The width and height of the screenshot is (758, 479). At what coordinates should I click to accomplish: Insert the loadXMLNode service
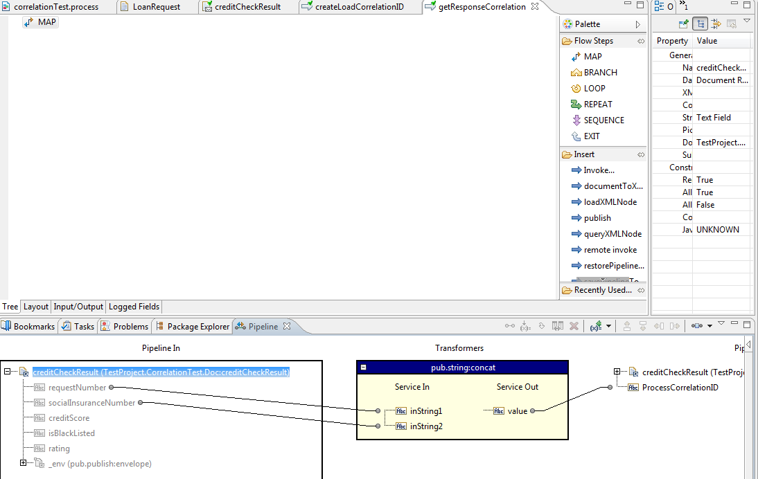(609, 202)
